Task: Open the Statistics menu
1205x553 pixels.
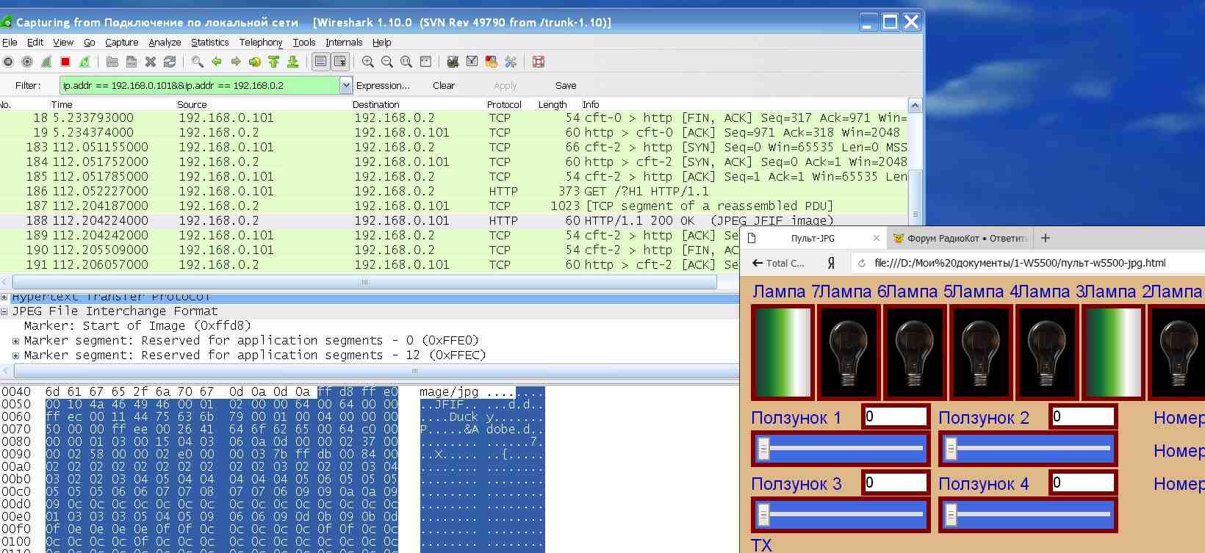Action: point(209,43)
